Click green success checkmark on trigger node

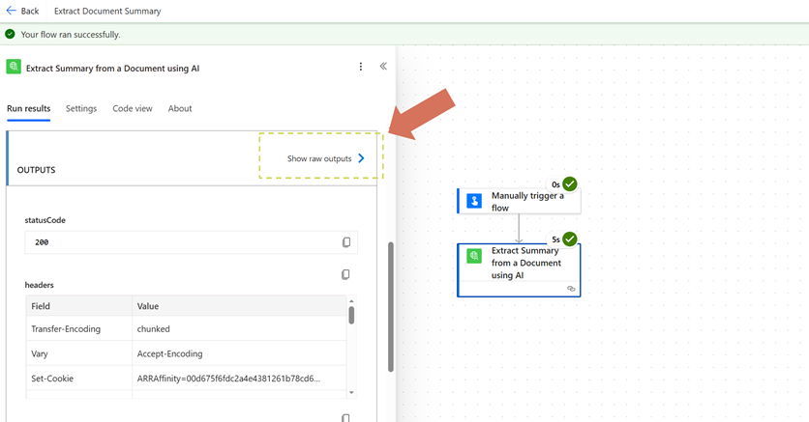[x=570, y=183]
